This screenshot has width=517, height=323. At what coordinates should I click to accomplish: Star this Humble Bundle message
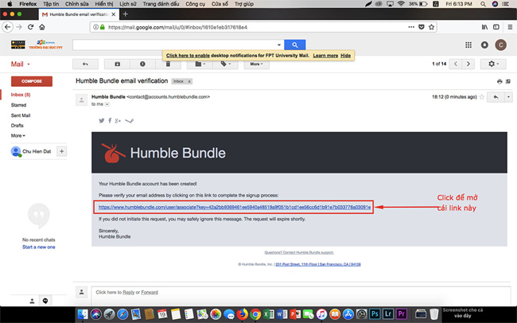click(x=482, y=97)
